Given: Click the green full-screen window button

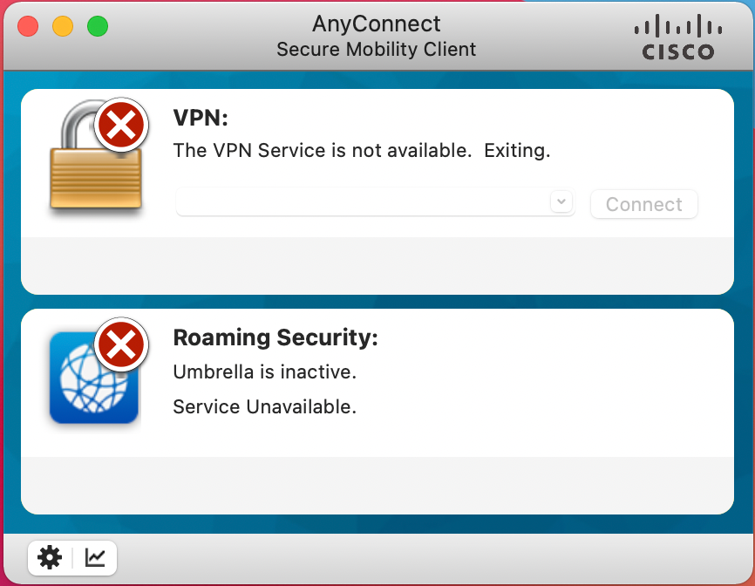Looking at the screenshot, I should tap(98, 26).
